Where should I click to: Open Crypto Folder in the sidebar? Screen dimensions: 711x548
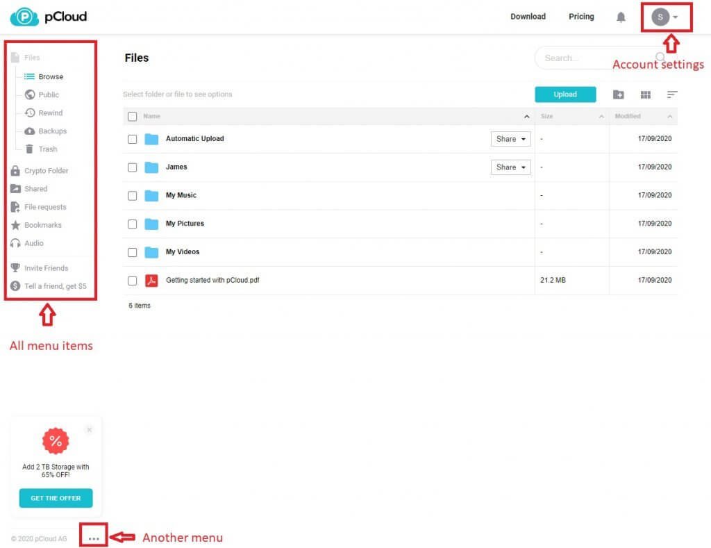pyautogui.click(x=47, y=171)
